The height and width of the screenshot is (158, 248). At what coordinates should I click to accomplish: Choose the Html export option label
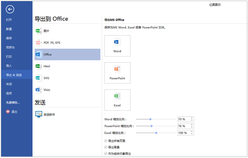[47, 66]
